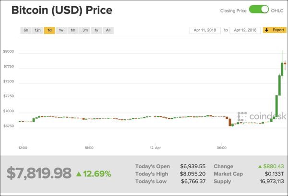The height and width of the screenshot is (196, 288).
Task: Open the Apr 11, 2018 start date field
Action: click(x=205, y=30)
